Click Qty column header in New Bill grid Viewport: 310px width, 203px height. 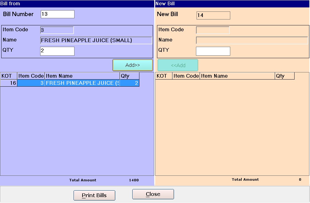[x=285, y=76]
